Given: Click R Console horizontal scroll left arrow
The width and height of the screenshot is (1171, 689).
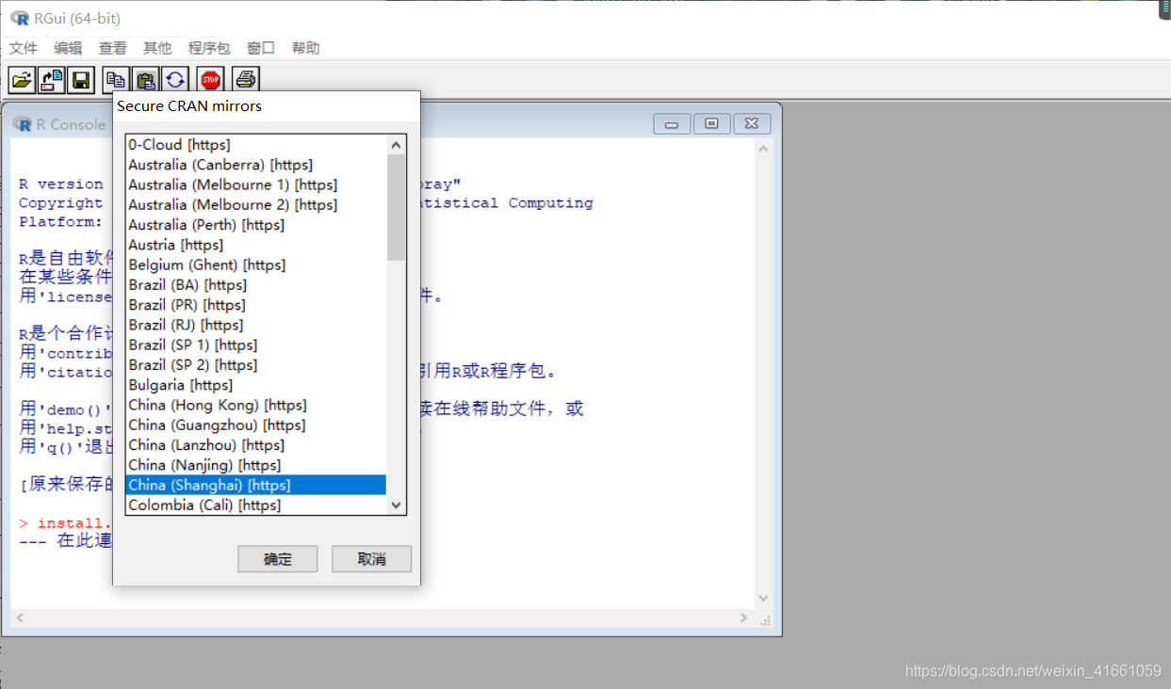Looking at the screenshot, I should coord(19,618).
